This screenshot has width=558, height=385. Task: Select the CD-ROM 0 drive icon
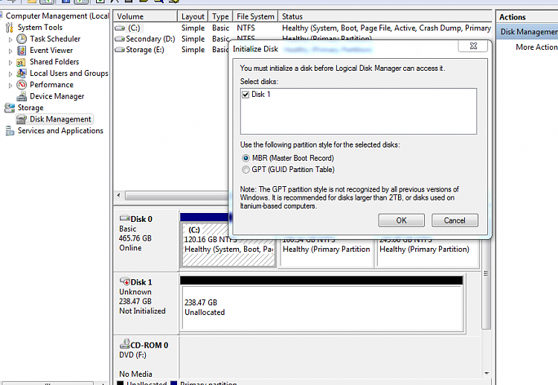124,344
